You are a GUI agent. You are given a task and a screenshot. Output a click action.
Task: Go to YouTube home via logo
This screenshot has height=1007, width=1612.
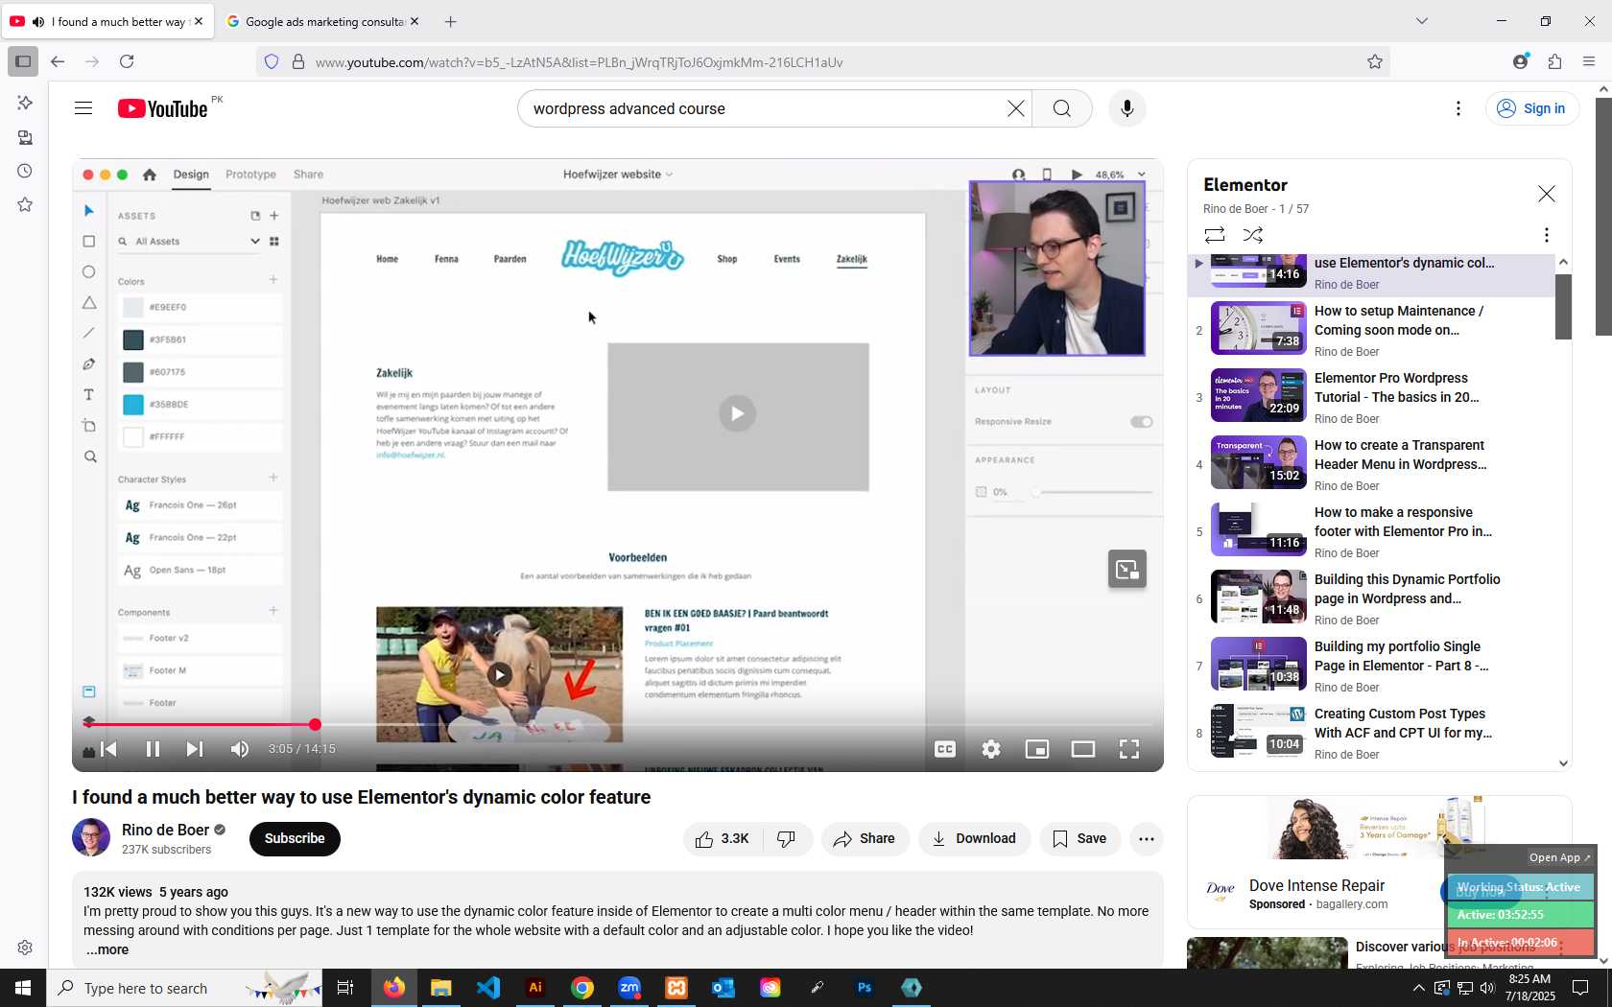pyautogui.click(x=162, y=108)
